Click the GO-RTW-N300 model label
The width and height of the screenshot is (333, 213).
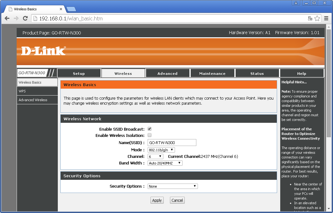pyautogui.click(x=32, y=73)
